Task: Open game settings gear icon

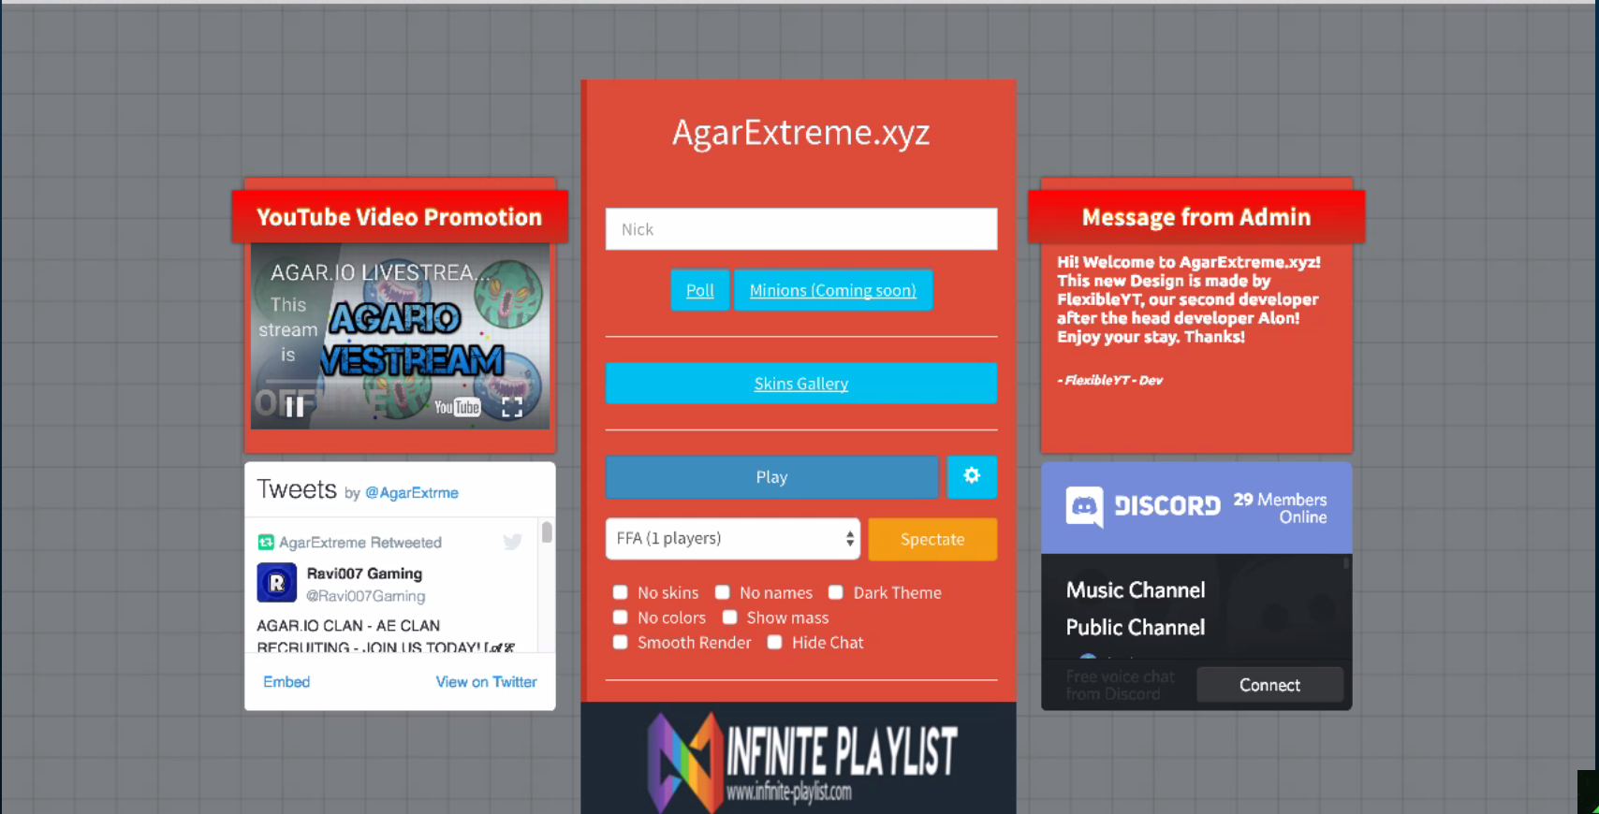Action: [x=972, y=476]
